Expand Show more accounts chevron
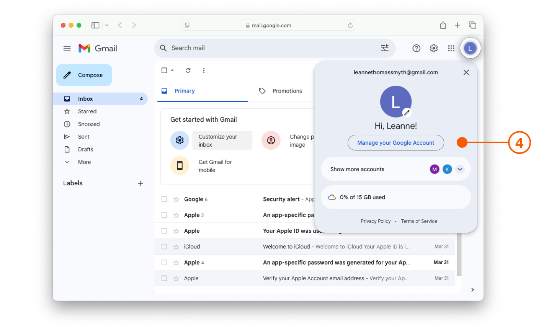The width and height of the screenshot is (536, 330). (x=460, y=169)
